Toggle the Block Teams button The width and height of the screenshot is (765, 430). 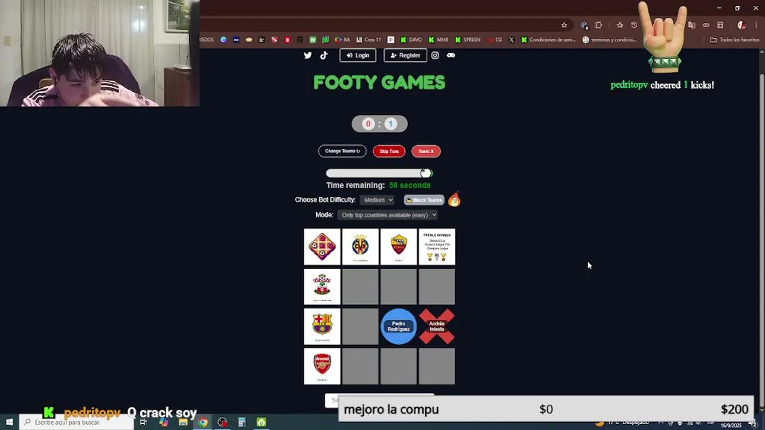coord(424,200)
